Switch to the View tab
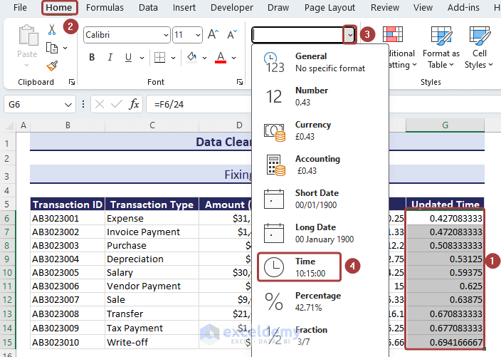This screenshot has width=501, height=357. [423, 7]
